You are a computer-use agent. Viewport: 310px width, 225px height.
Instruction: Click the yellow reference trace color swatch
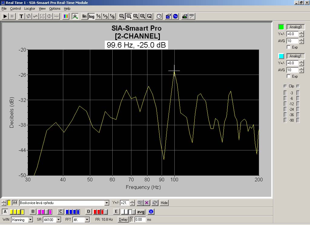[x=9, y=203]
